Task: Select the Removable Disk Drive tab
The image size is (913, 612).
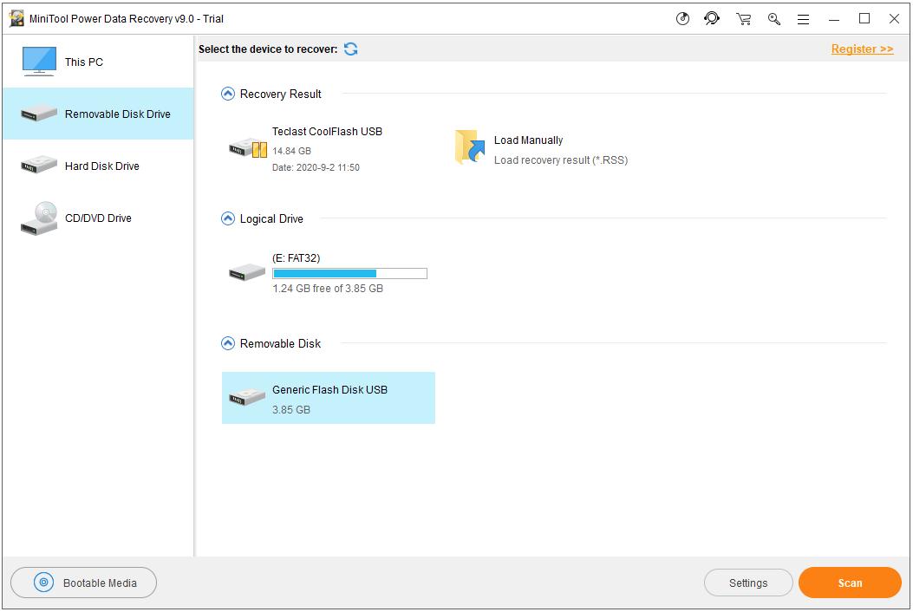Action: click(98, 114)
